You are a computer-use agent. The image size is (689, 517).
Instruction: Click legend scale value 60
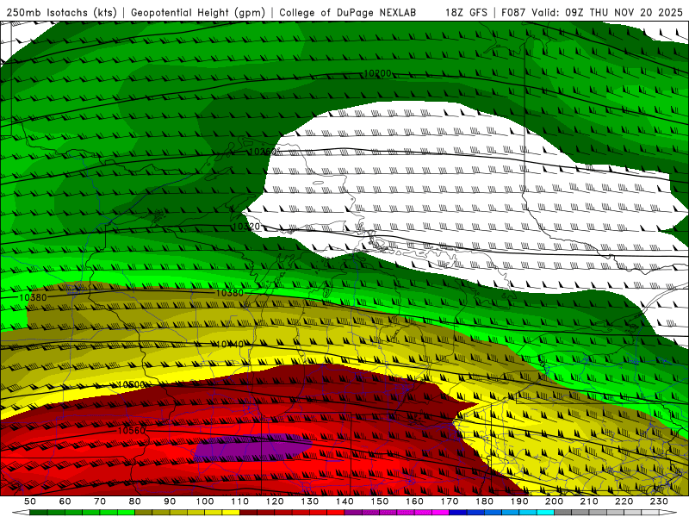tap(65, 501)
